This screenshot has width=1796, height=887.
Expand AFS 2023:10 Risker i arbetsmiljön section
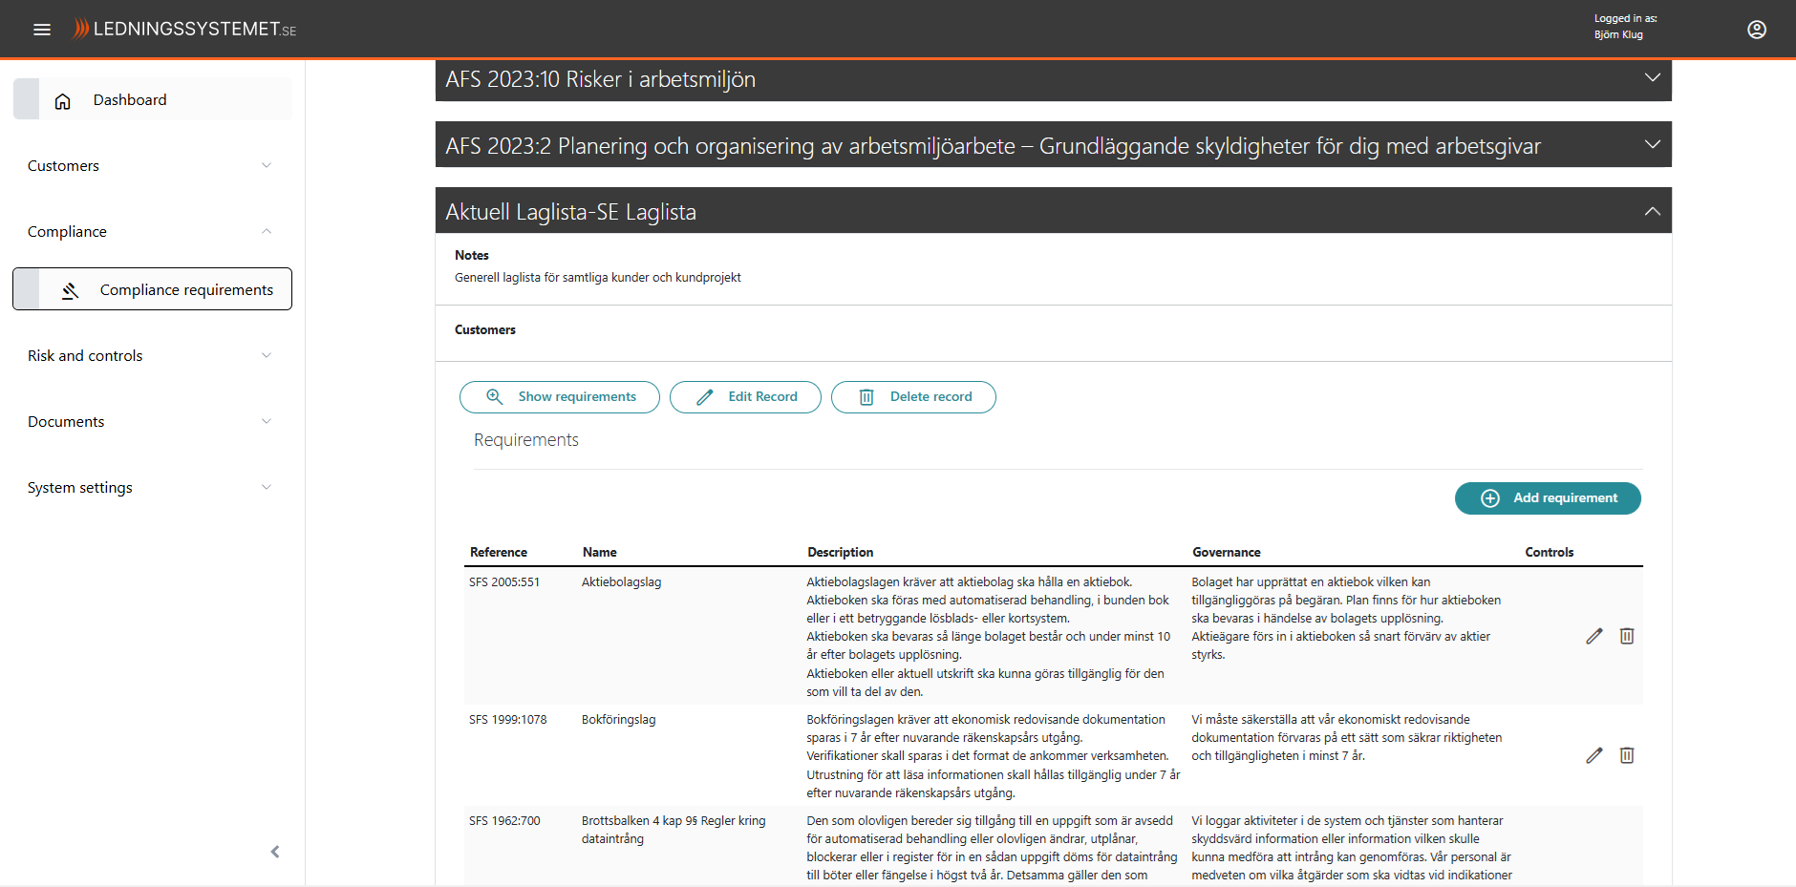tap(1652, 78)
